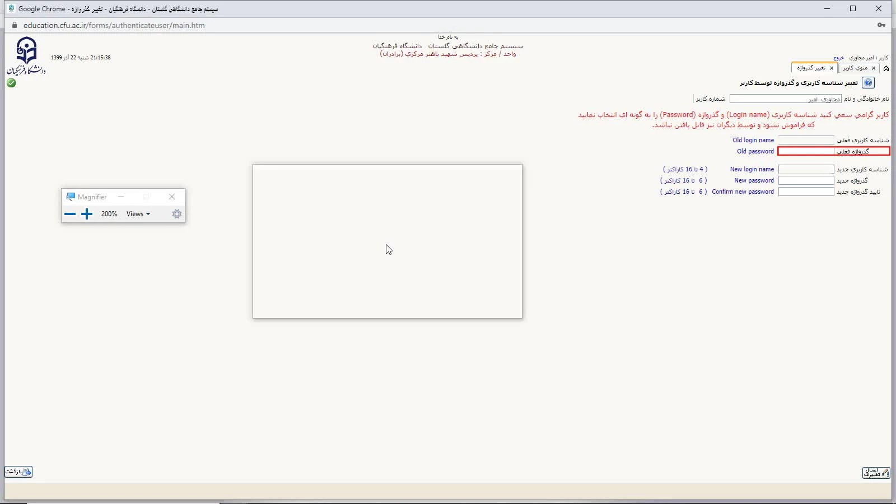Click the خروج logout link
This screenshot has height=504, width=896.
838,58
